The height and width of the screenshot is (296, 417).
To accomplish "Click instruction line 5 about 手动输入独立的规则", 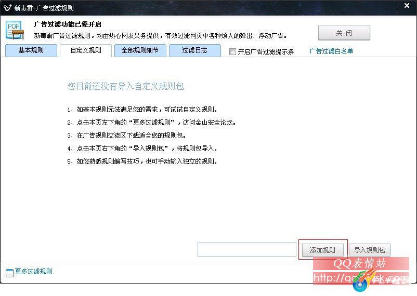I will tap(142, 162).
